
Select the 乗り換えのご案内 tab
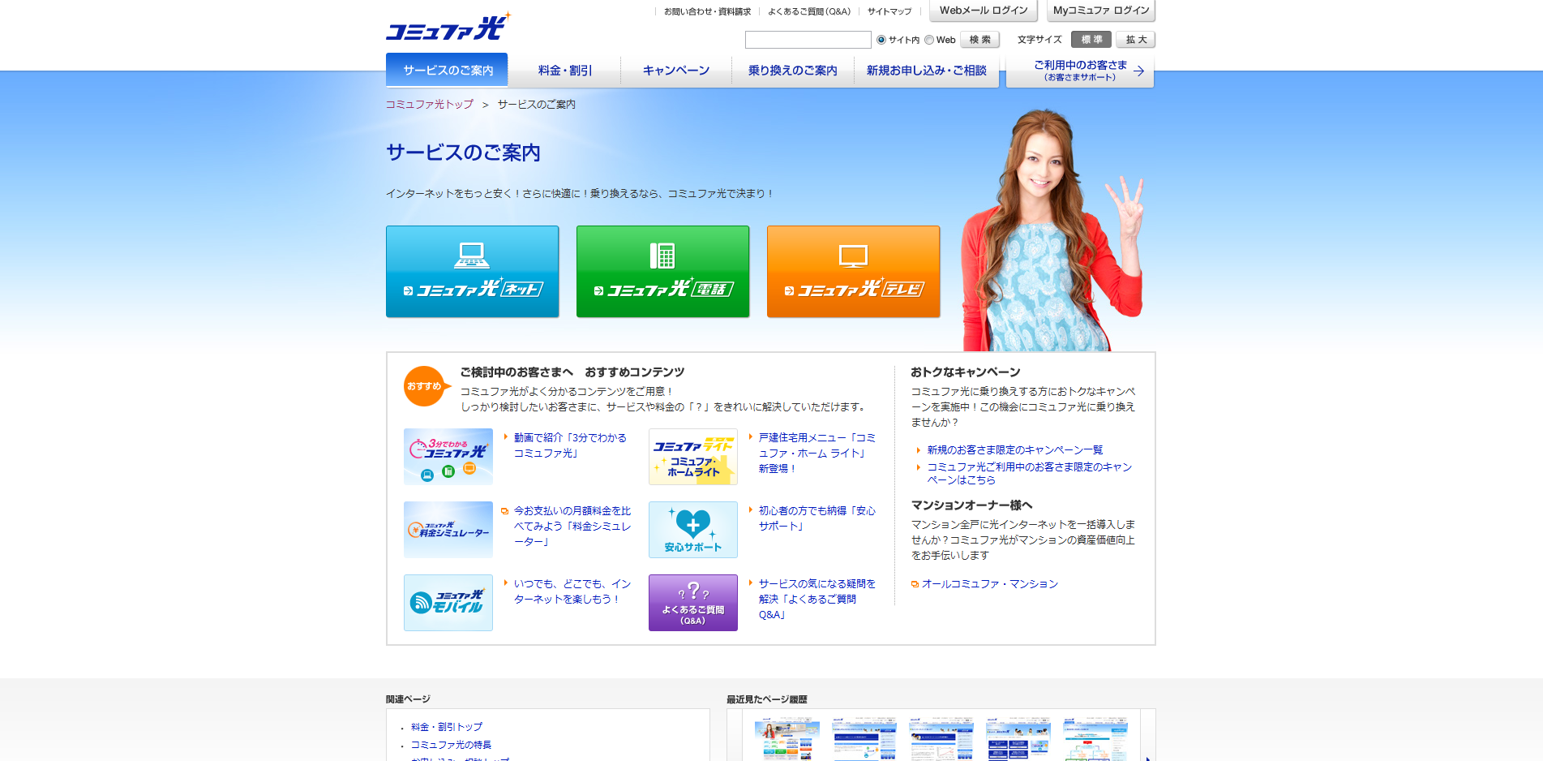(x=793, y=71)
